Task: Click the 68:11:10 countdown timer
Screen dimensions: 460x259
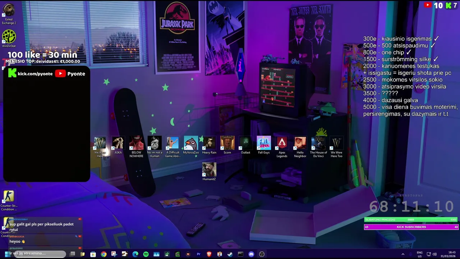Action: point(411,206)
